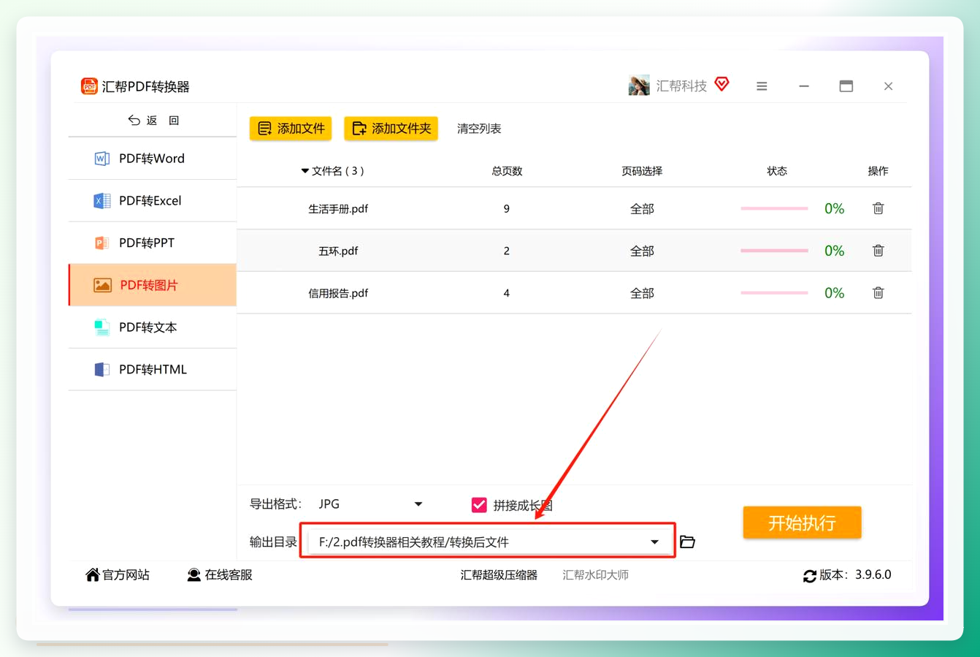
Task: Remove 五环.pdf using trash icon
Action: click(x=878, y=251)
